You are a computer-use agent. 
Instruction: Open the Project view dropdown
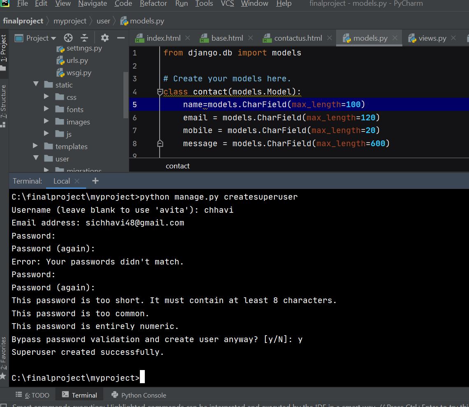pyautogui.click(x=41, y=38)
